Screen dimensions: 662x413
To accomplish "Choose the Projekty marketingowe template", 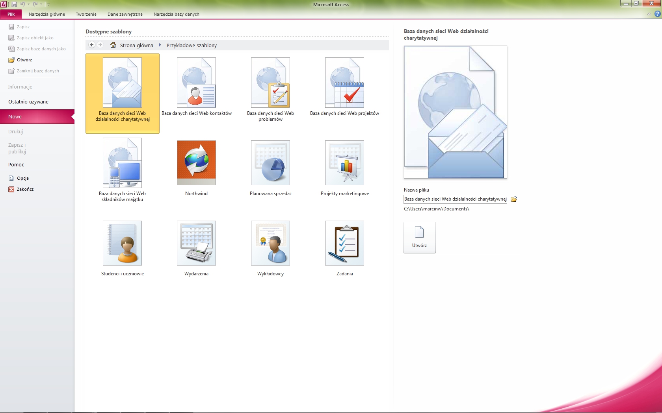I will click(344, 163).
